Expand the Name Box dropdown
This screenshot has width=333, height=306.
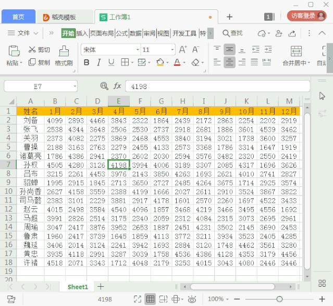[75, 86]
